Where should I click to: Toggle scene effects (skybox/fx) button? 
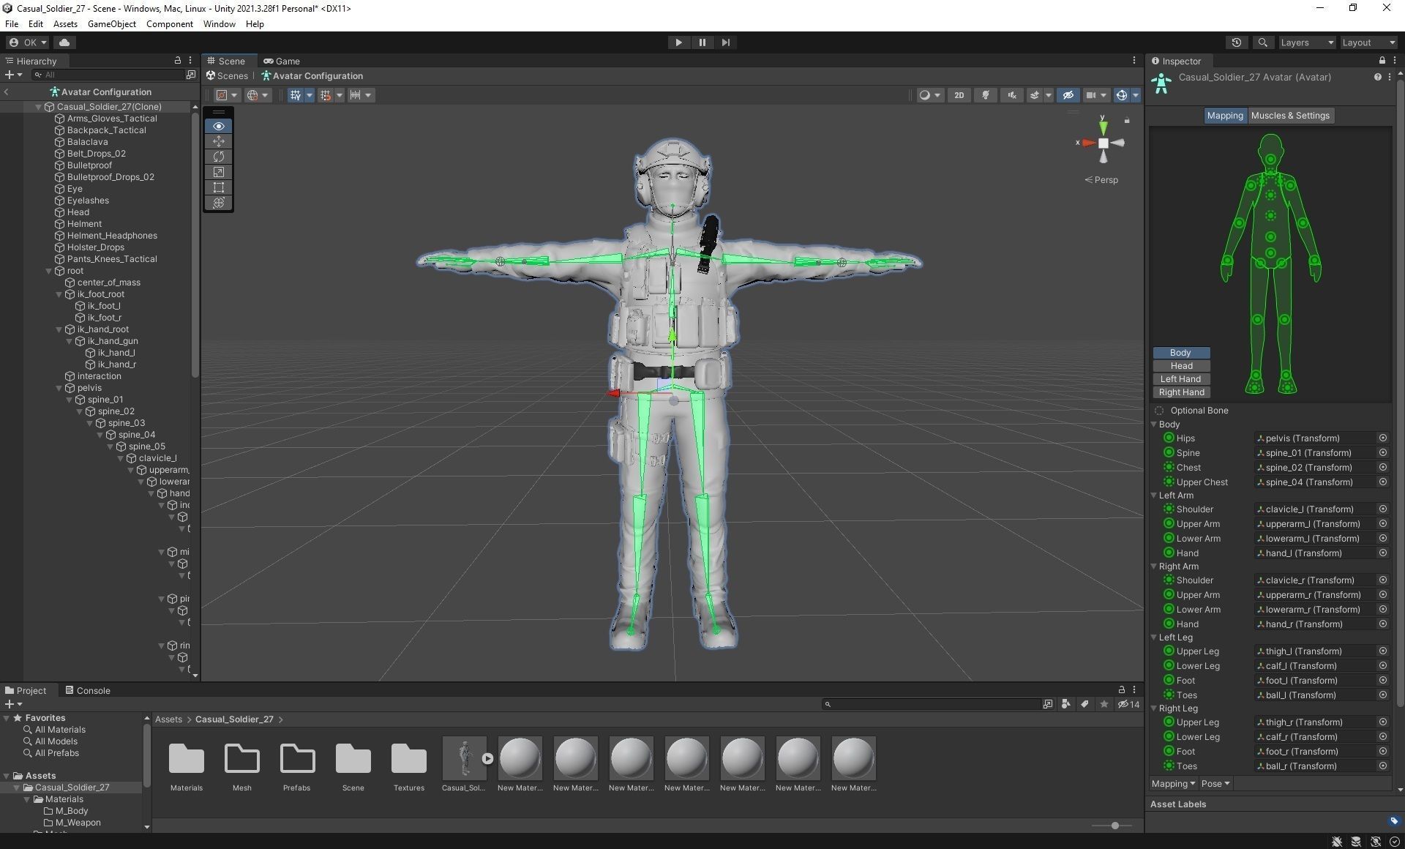(1034, 95)
